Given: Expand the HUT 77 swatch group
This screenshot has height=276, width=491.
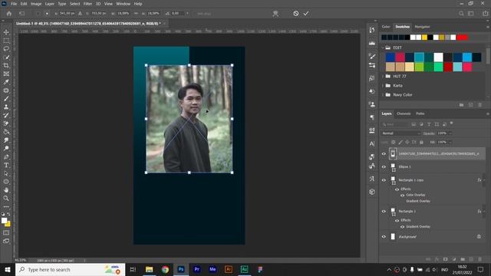Looking at the screenshot, I should pos(383,77).
